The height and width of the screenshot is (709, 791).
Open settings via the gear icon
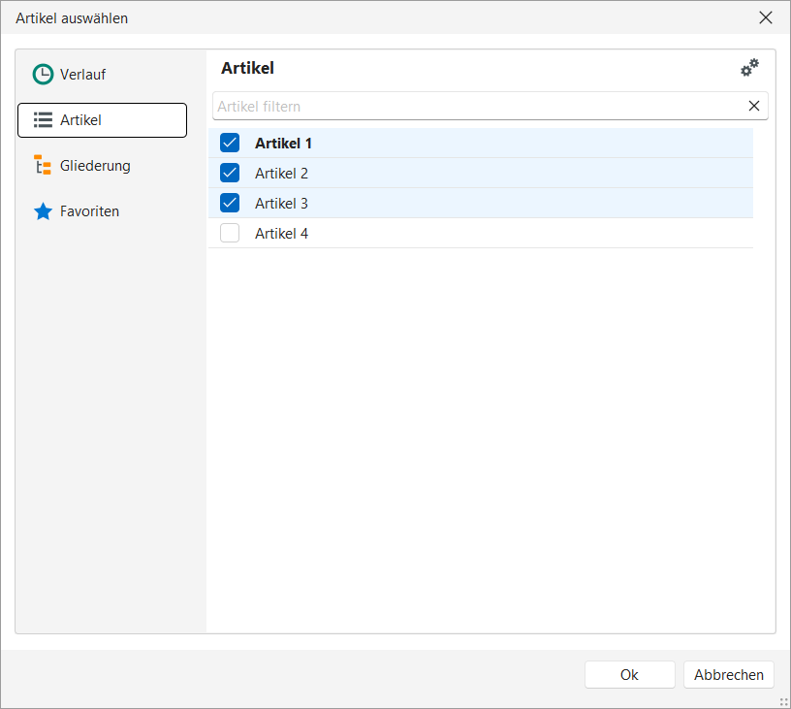tap(749, 68)
